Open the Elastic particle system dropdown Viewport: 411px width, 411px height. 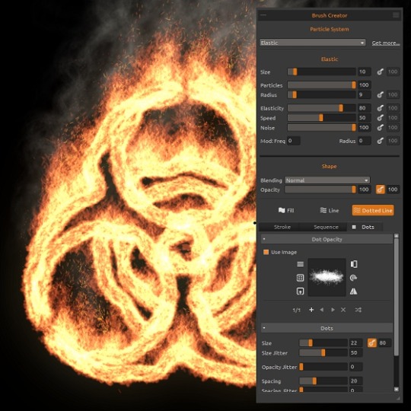pos(313,43)
